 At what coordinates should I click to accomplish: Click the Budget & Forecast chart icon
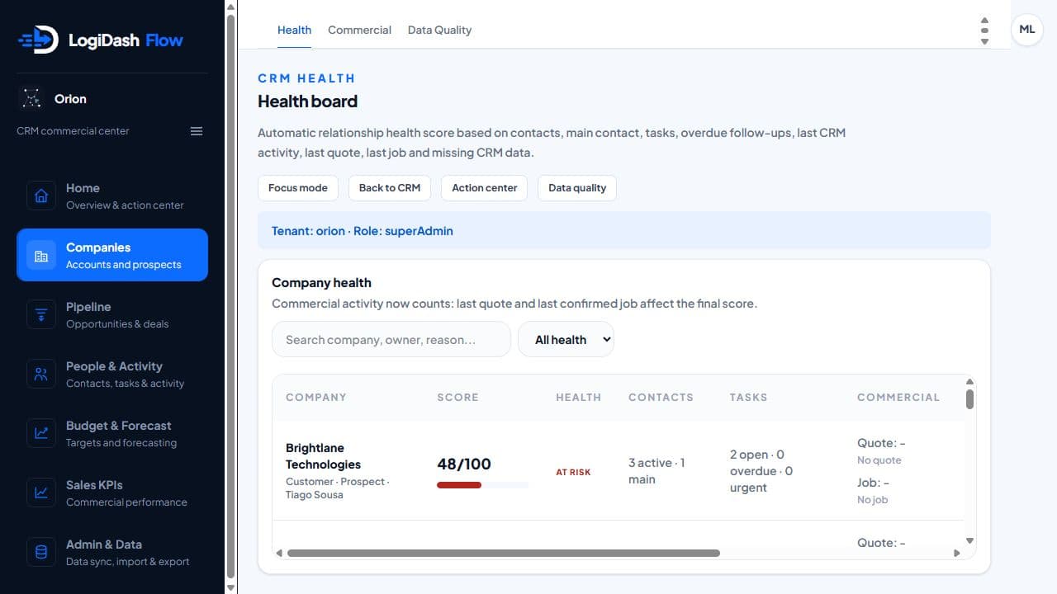pos(41,433)
